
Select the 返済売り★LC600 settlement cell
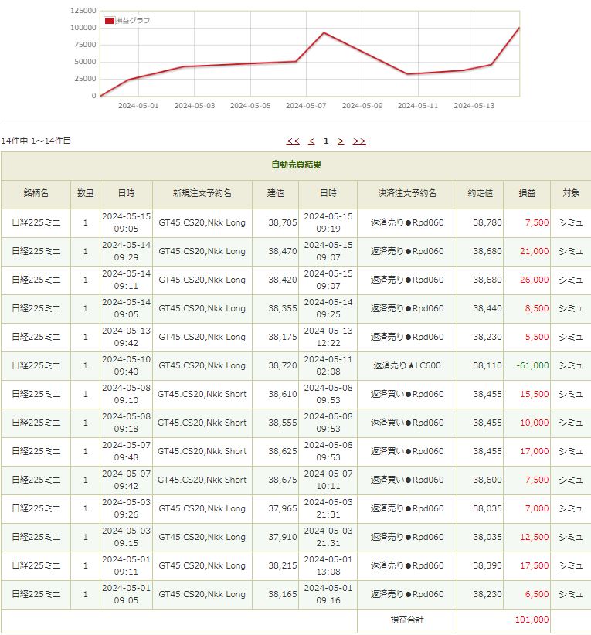click(x=407, y=365)
